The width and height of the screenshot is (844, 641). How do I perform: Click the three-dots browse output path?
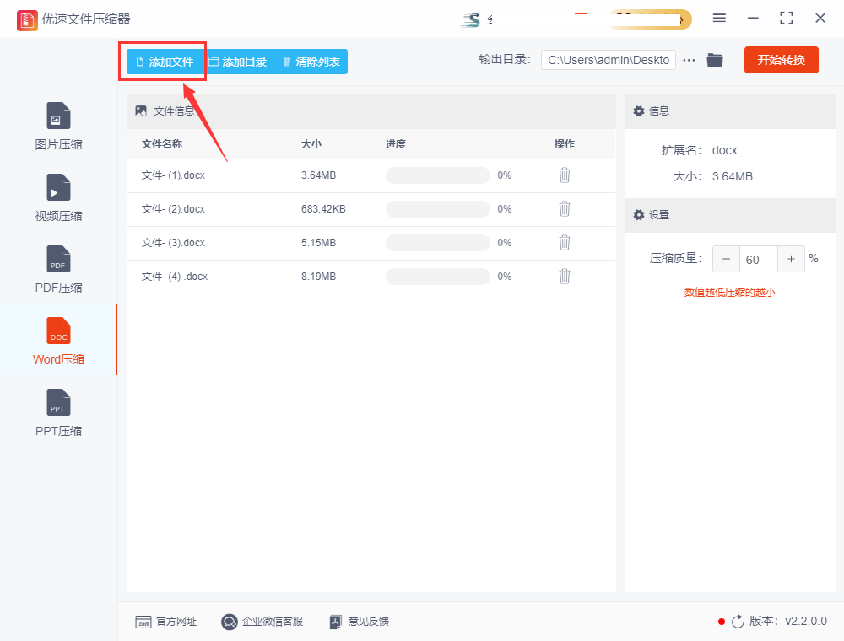tap(689, 60)
